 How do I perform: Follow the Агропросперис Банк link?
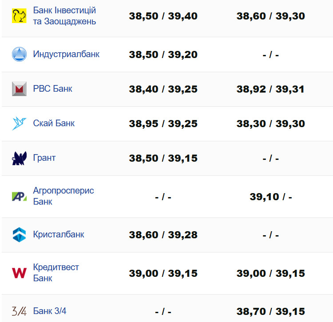point(63,196)
